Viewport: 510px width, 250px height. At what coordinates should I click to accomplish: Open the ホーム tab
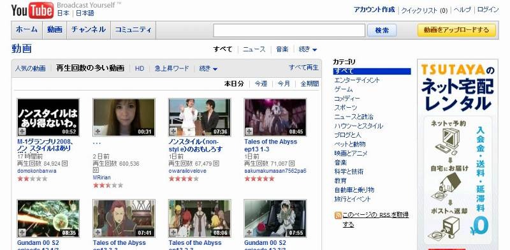(27, 30)
